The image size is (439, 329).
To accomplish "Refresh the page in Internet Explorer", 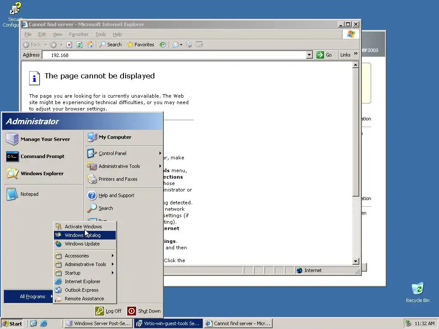I will click(x=79, y=45).
